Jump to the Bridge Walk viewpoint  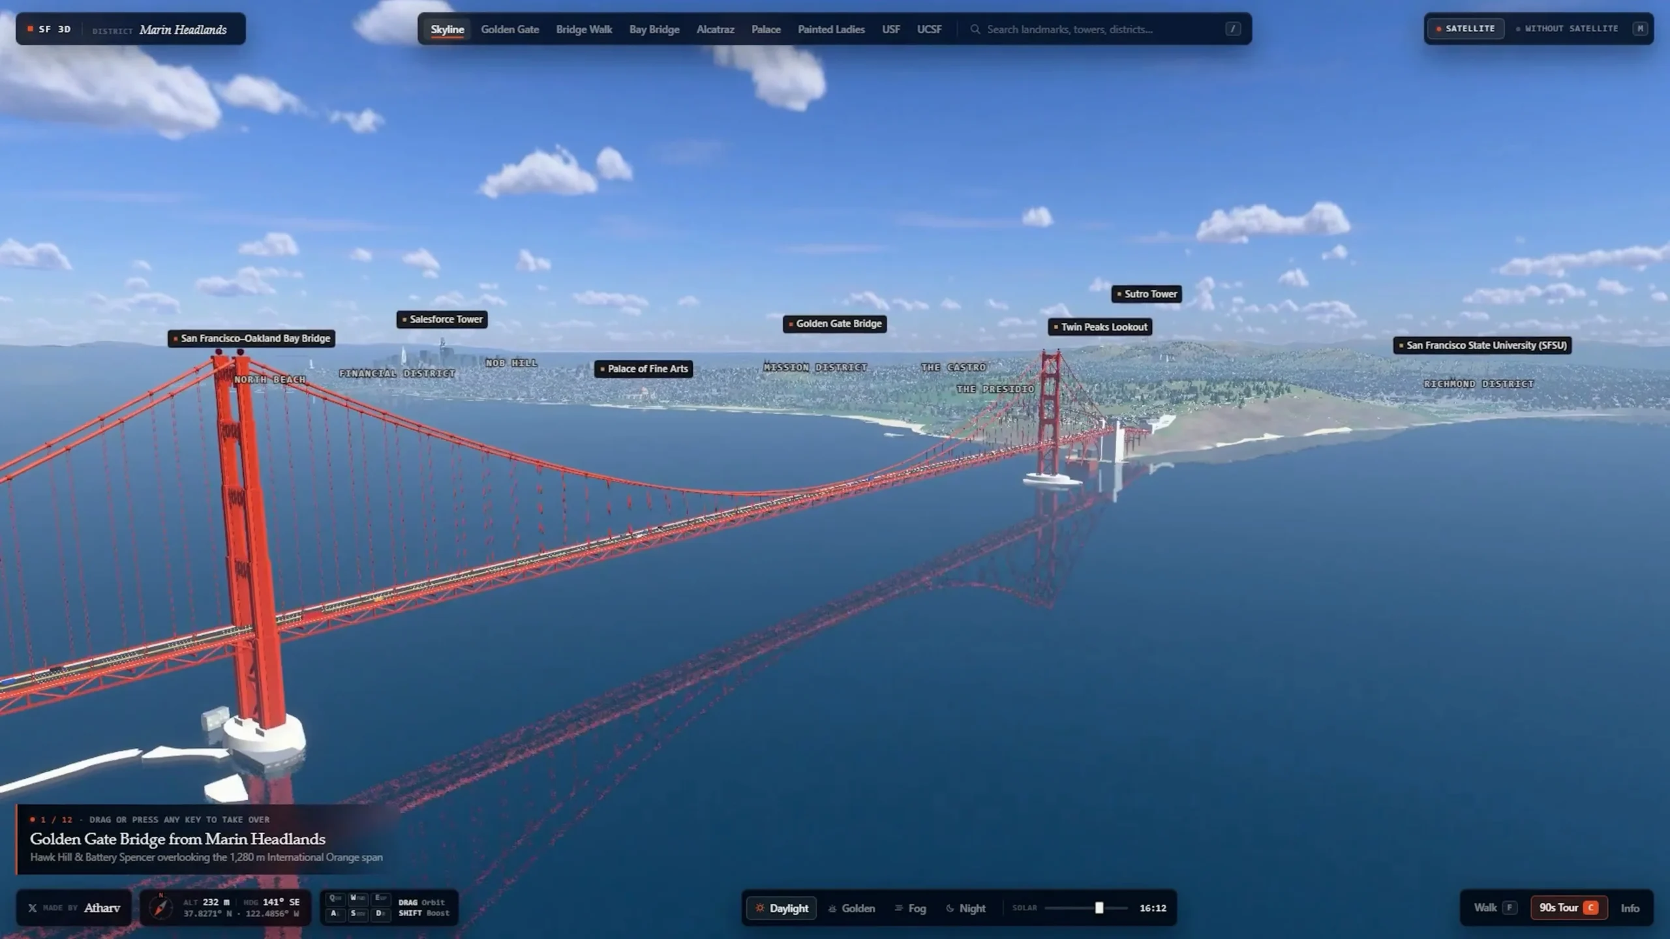(584, 29)
